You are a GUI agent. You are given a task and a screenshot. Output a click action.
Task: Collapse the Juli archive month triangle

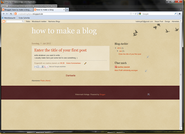tap(117, 51)
